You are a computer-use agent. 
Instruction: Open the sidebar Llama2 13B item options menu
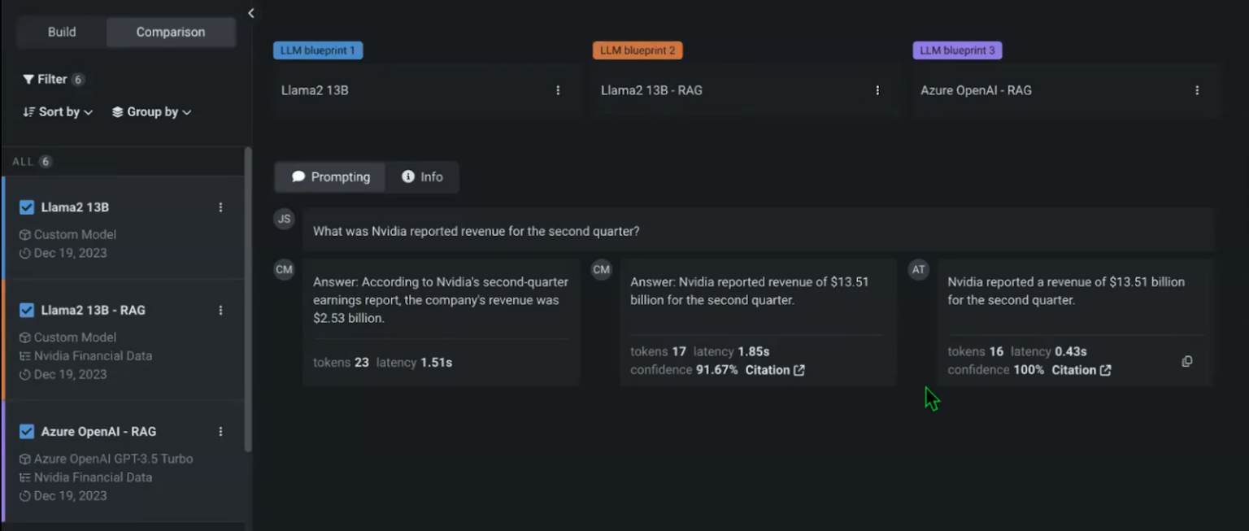click(x=220, y=207)
